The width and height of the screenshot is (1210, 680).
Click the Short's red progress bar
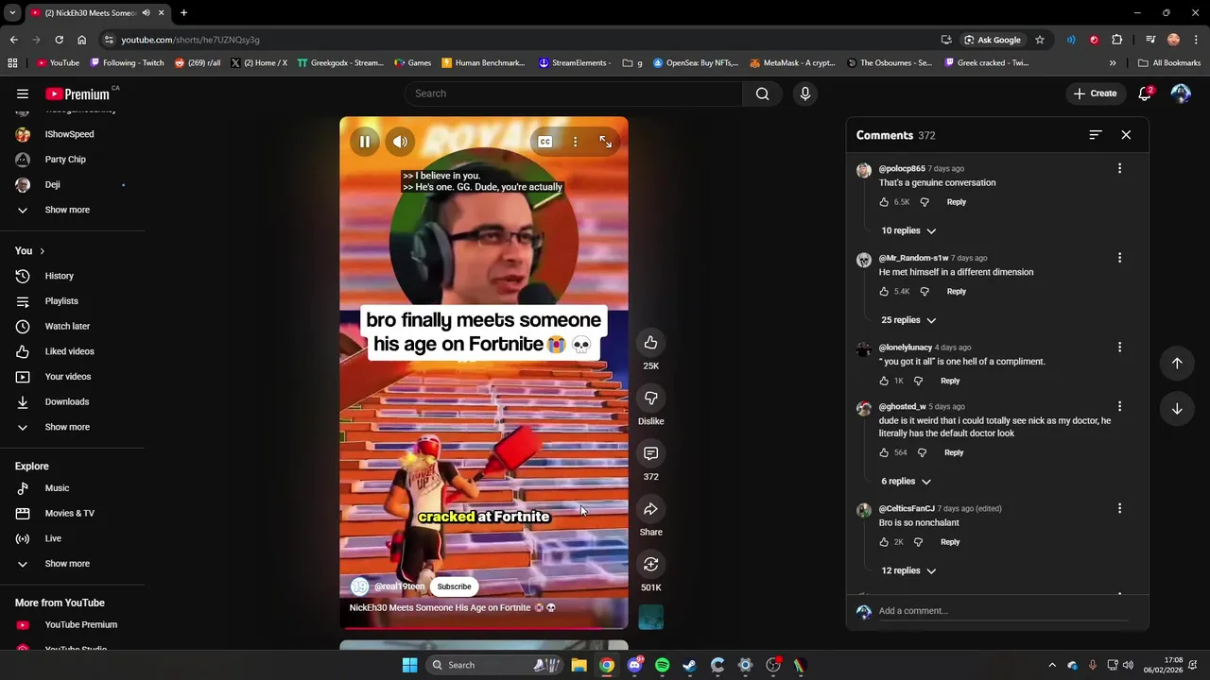point(483,626)
